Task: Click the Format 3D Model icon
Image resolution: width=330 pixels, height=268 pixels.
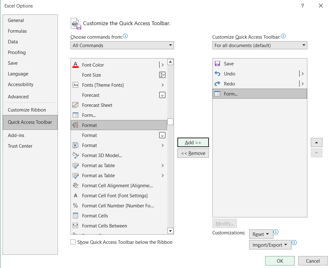Action: pyautogui.click(x=76, y=155)
